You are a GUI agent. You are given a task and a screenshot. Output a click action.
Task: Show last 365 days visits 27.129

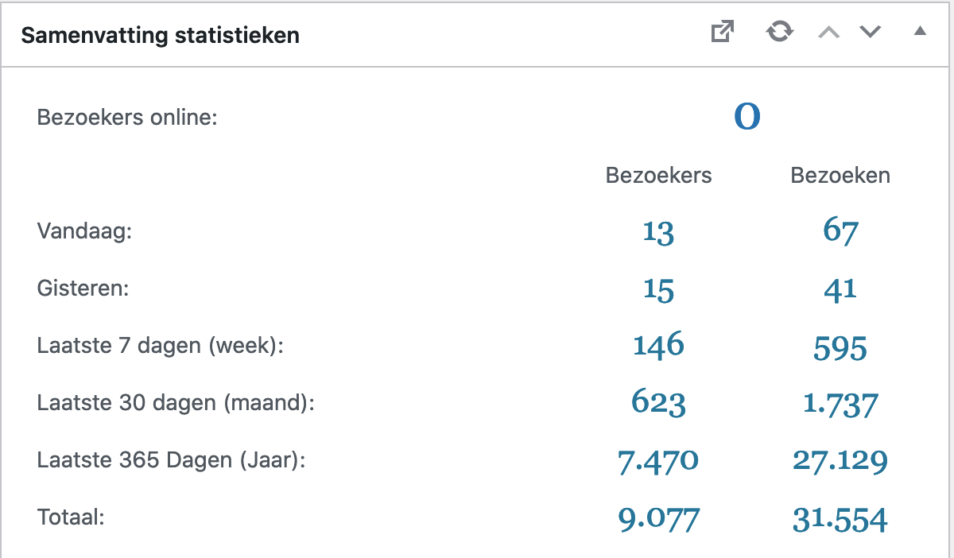tap(840, 461)
